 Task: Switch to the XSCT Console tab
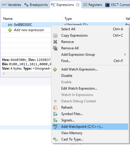click(118, 5)
